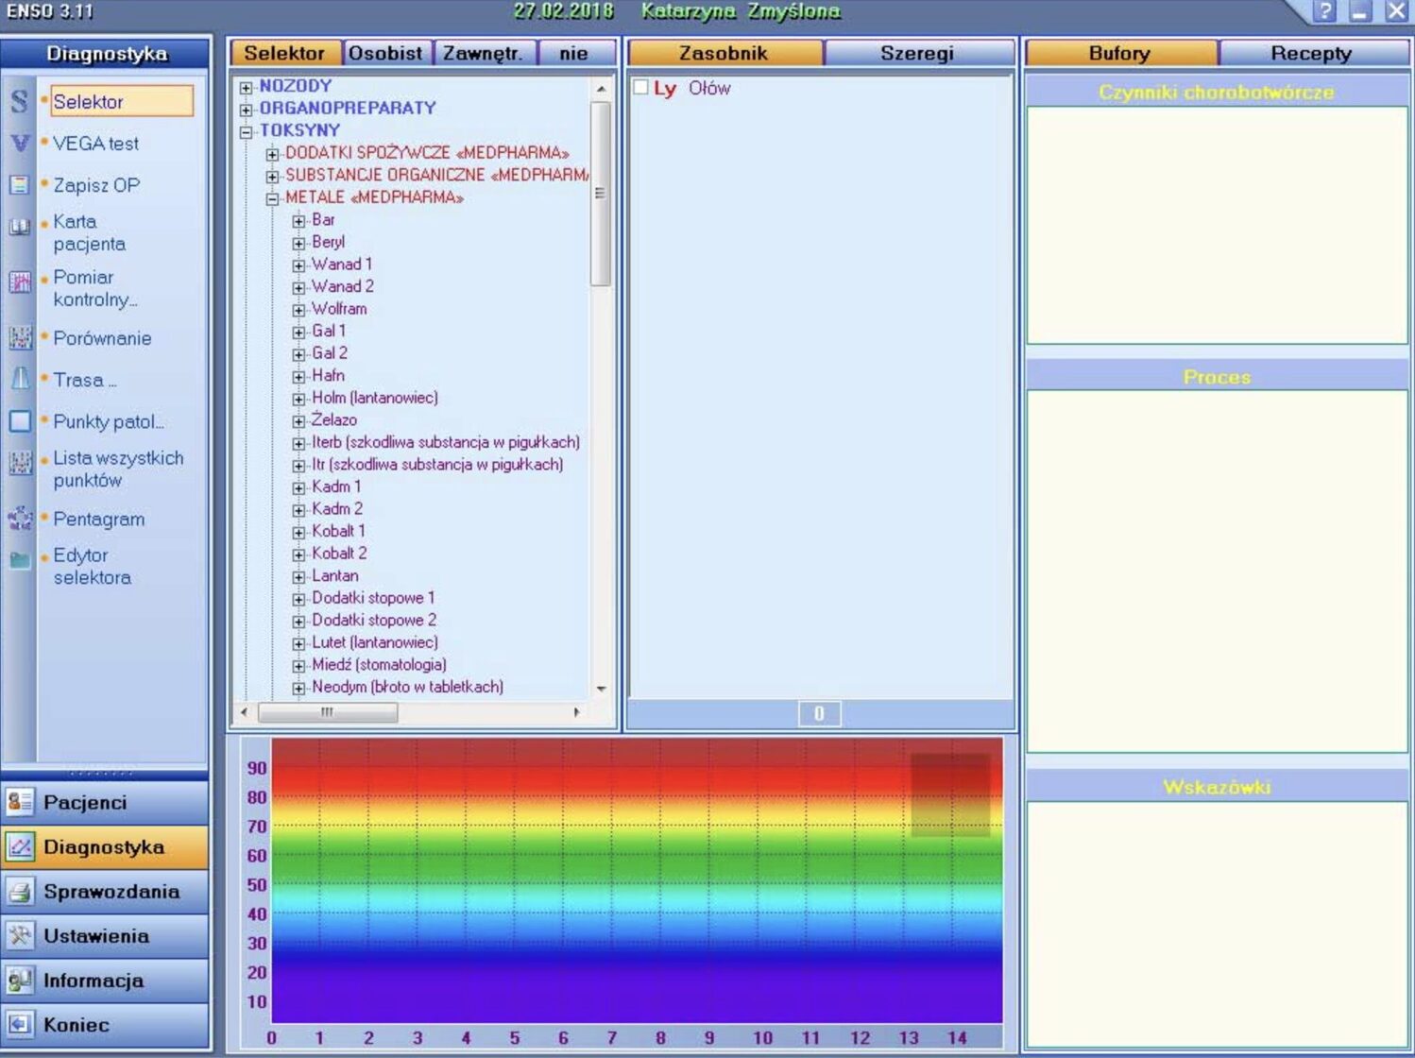Open the Szeregi tab
Screen dimensions: 1415x1058
coord(918,53)
